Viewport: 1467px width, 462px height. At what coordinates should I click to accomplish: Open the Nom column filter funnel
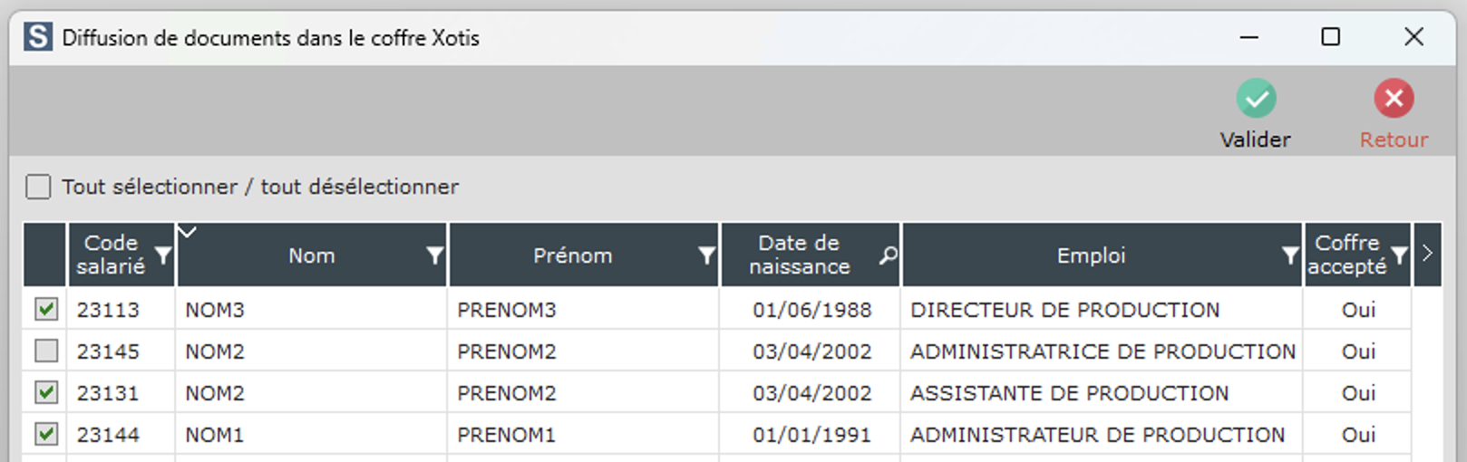pyautogui.click(x=435, y=255)
